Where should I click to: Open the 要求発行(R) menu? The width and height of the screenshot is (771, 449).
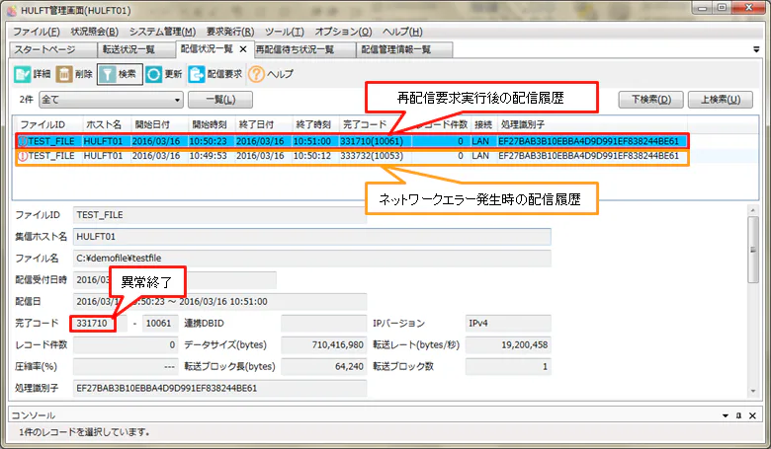(230, 32)
